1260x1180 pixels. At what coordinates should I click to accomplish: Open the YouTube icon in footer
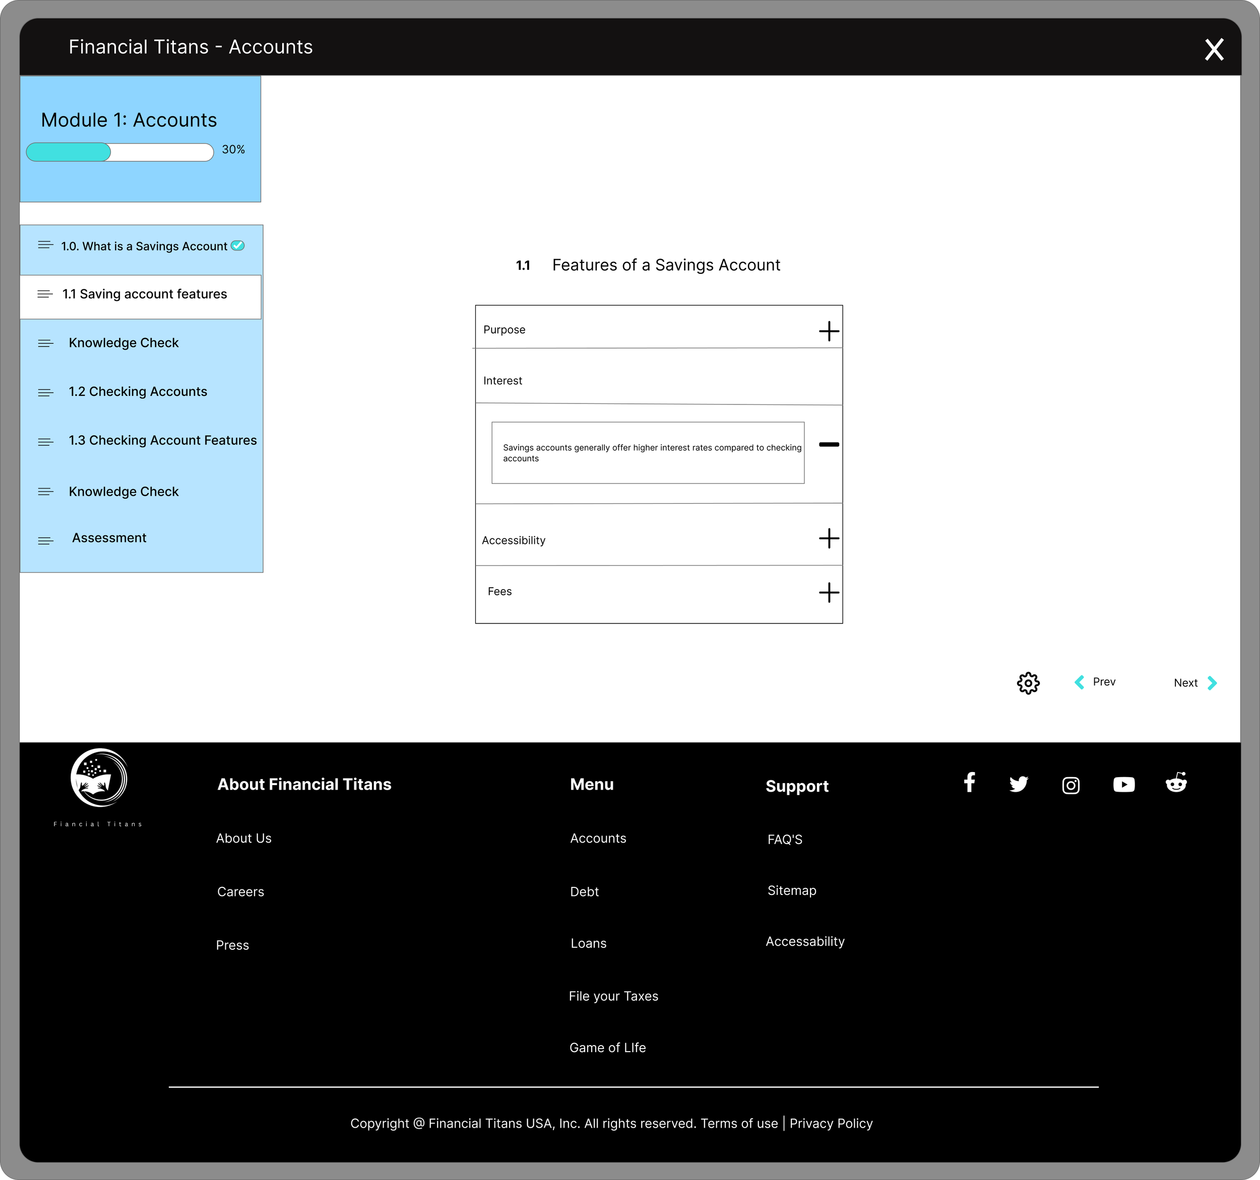(x=1124, y=785)
